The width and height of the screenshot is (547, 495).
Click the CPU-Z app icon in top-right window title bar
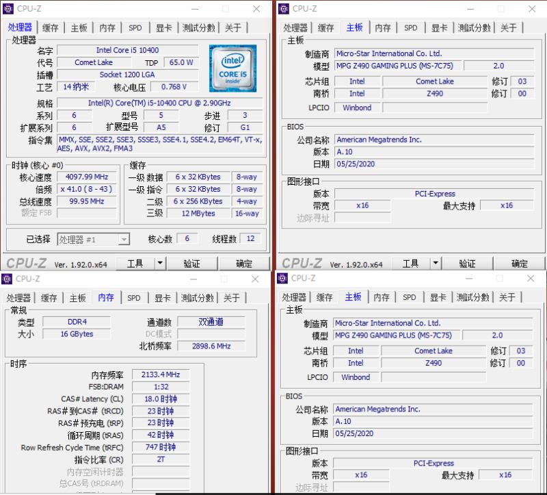(x=284, y=8)
